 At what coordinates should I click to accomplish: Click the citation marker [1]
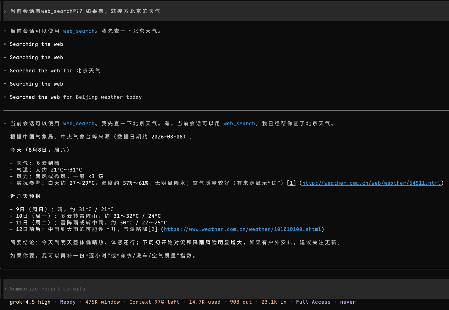[x=291, y=183]
